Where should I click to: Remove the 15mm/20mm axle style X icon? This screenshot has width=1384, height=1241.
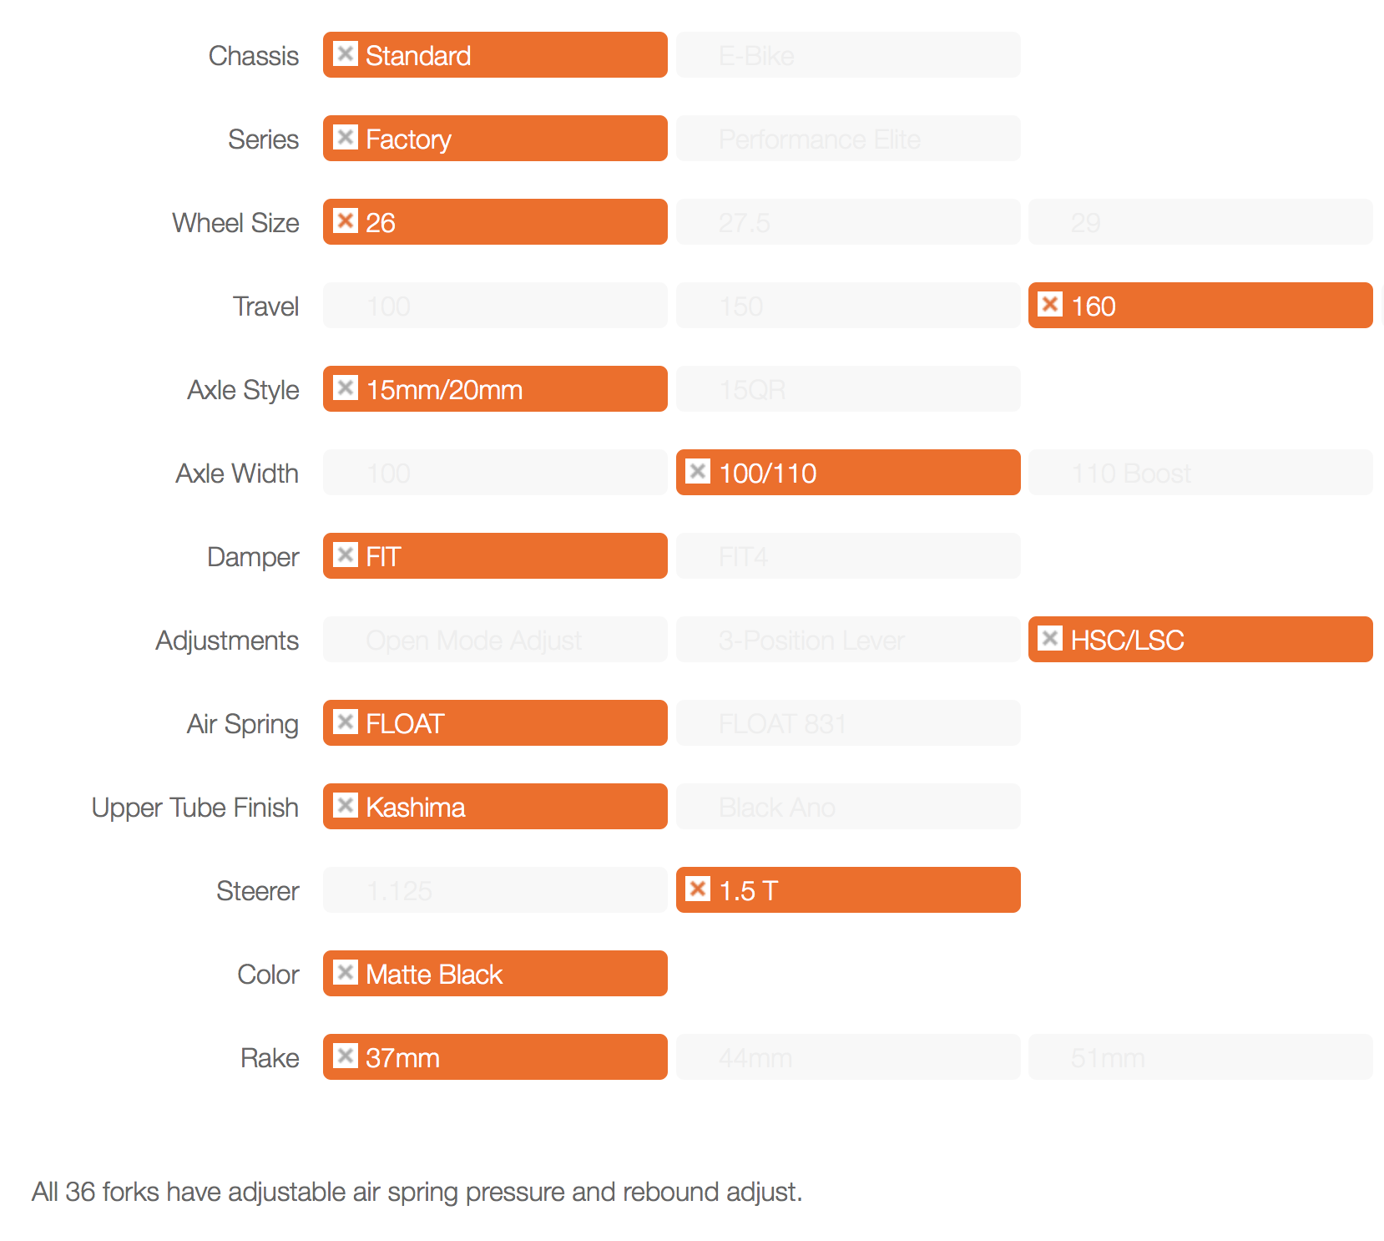pos(346,388)
